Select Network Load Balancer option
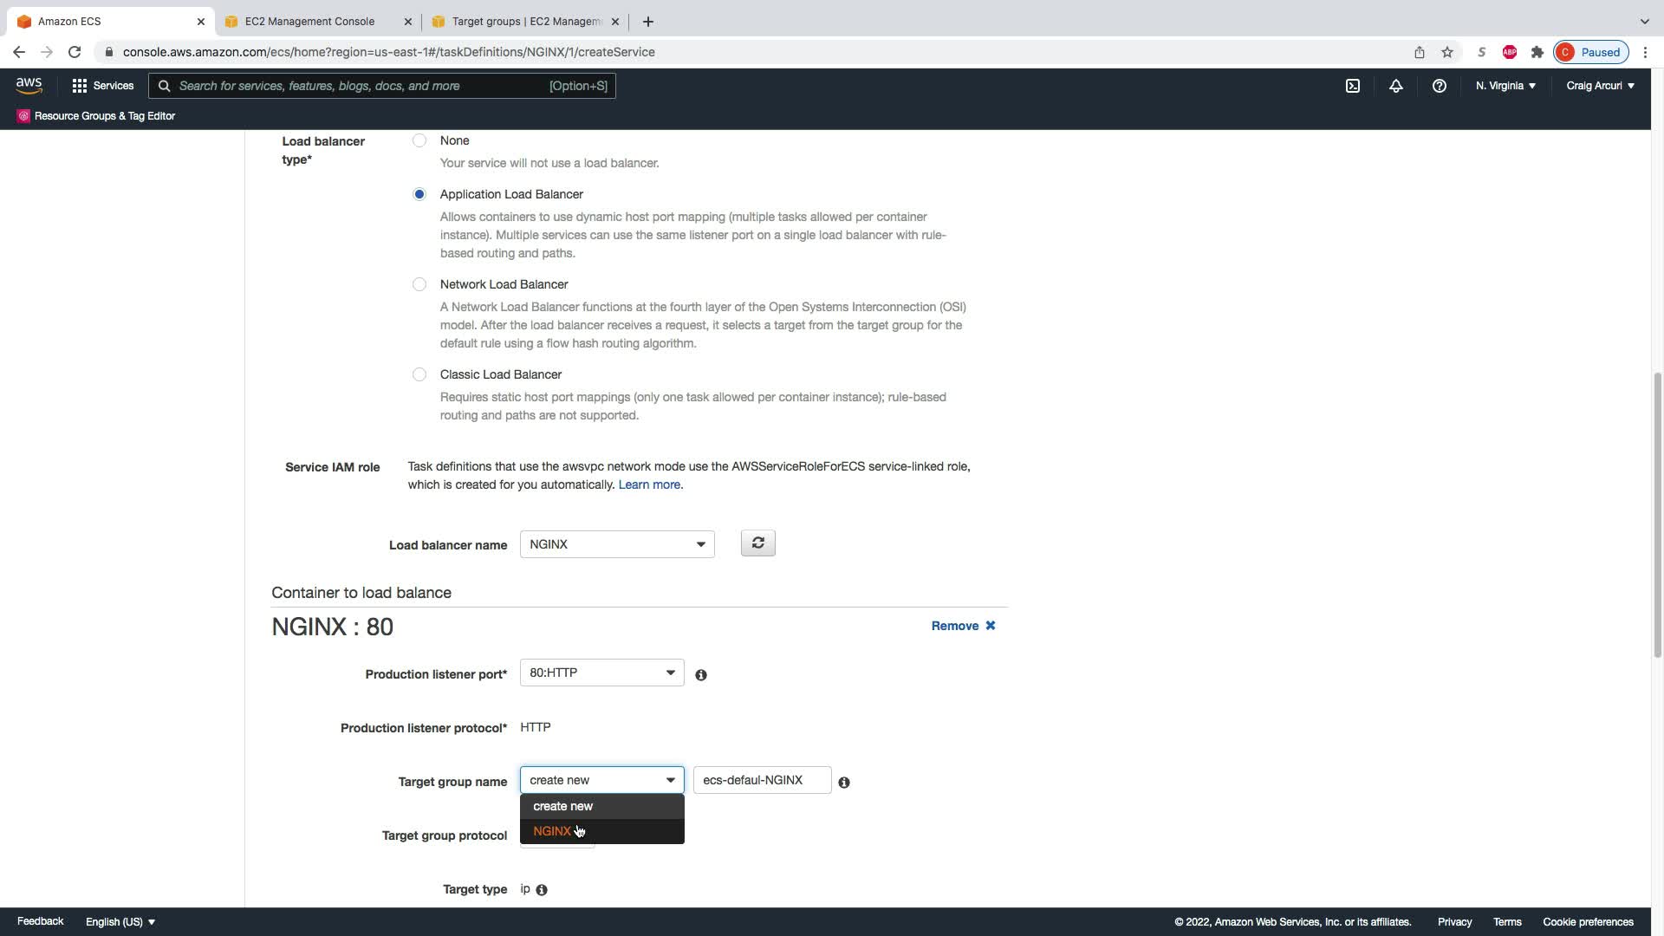1664x936 pixels. pyautogui.click(x=419, y=284)
